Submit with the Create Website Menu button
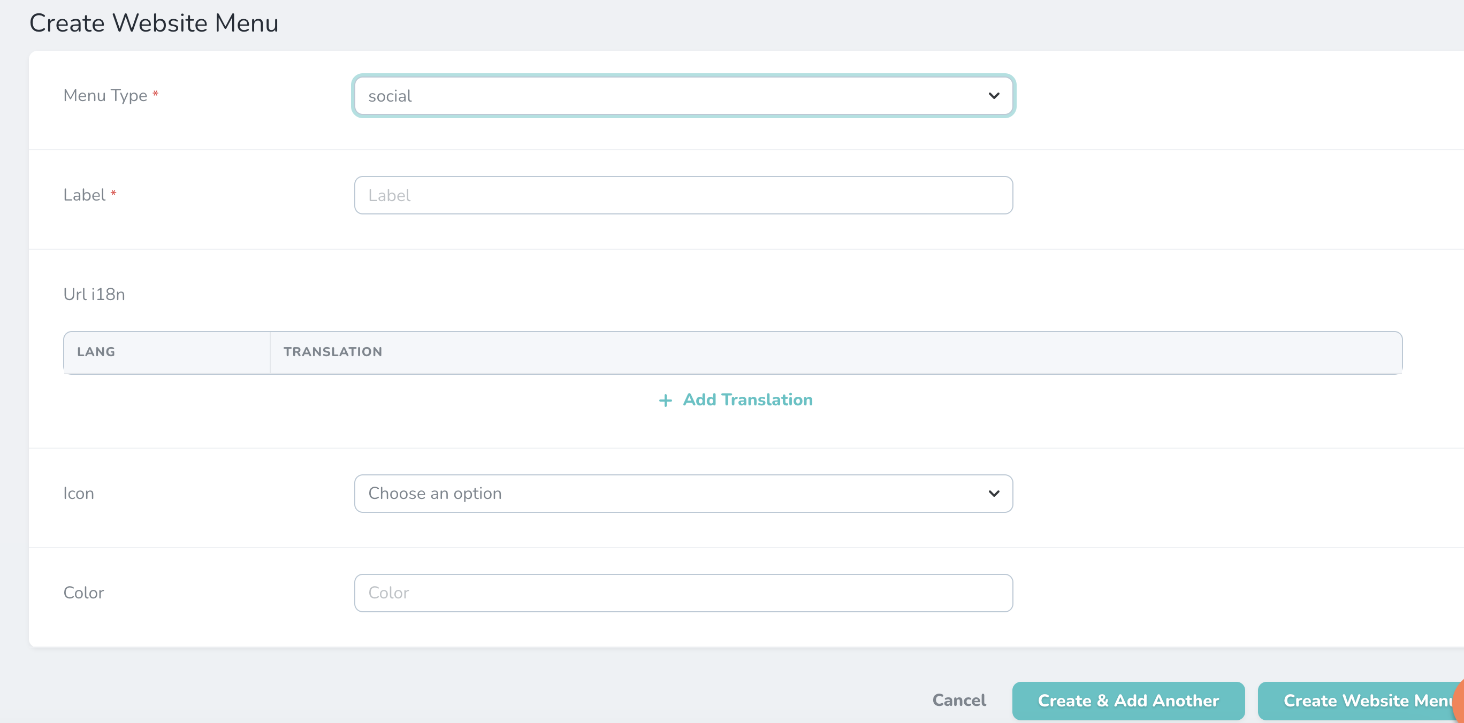 (x=1358, y=701)
